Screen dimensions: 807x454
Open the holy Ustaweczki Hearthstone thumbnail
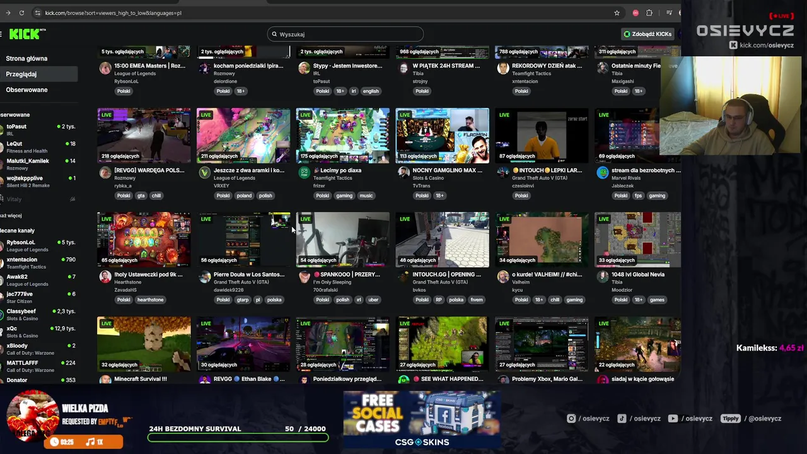(x=144, y=240)
